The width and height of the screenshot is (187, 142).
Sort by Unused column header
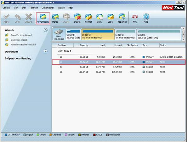click(114, 45)
